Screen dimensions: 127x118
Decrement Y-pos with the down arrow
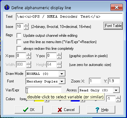click(59, 57)
